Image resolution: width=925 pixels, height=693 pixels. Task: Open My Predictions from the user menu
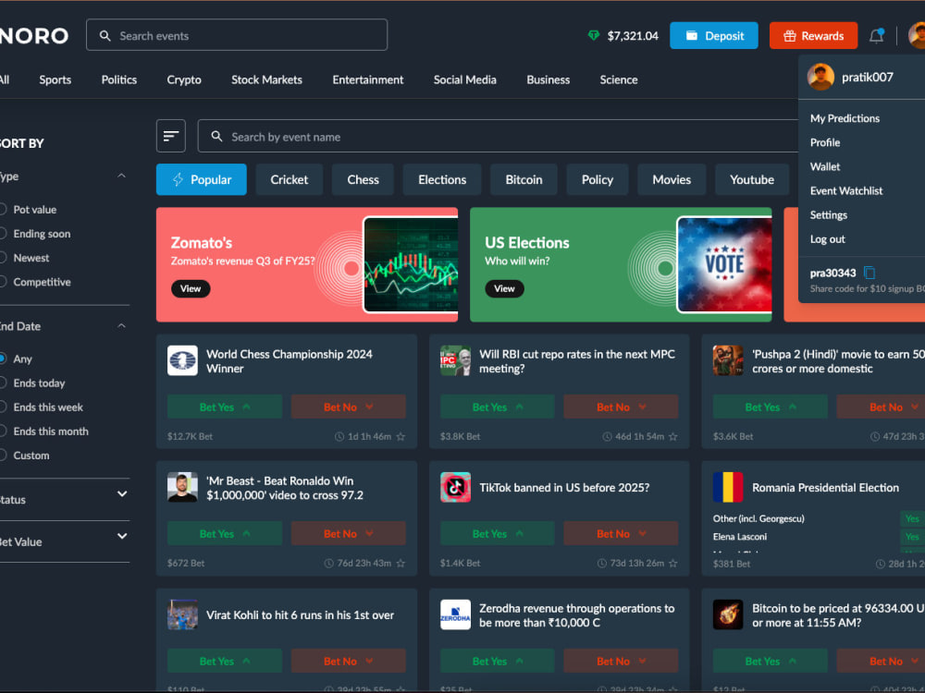[x=845, y=118]
